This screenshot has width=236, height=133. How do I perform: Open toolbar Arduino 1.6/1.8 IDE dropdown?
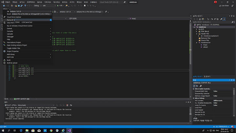tap(67, 12)
